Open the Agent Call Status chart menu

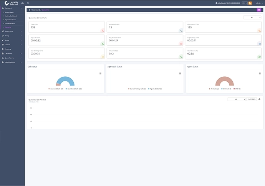point(179,73)
